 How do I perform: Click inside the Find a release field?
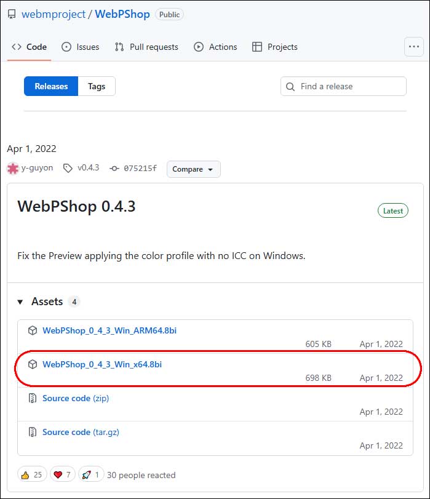coord(344,86)
